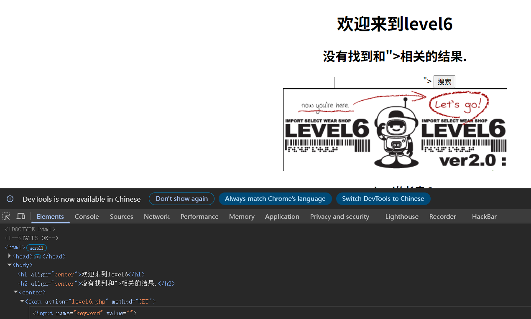This screenshot has height=319, width=531.
Task: Click the 搜索 search button
Action: point(444,82)
